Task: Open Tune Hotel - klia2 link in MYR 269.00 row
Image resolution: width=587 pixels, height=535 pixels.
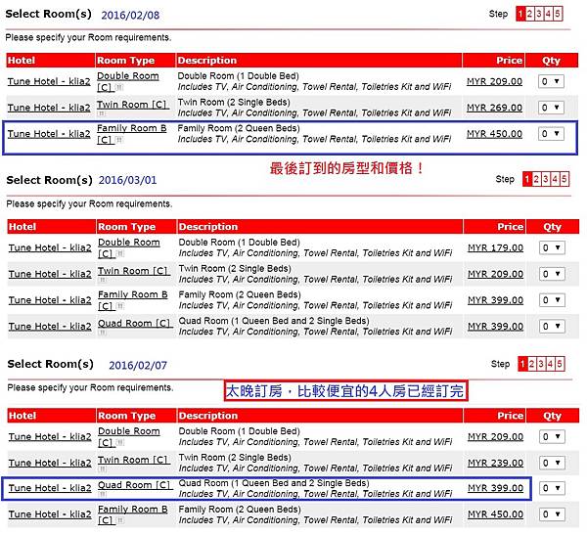Action: pos(49,108)
